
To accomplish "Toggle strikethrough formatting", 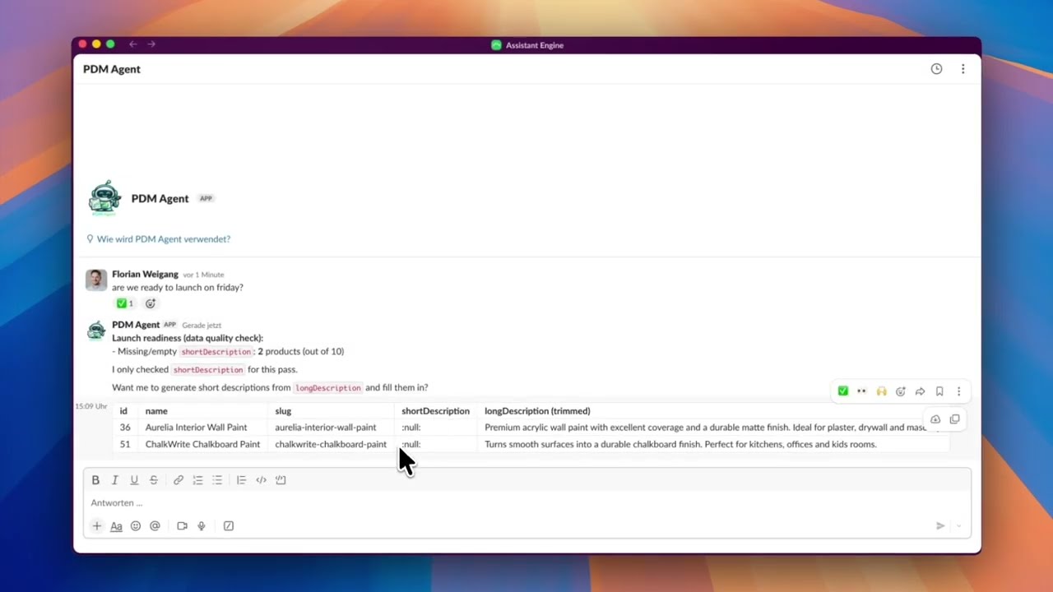I will pyautogui.click(x=154, y=480).
